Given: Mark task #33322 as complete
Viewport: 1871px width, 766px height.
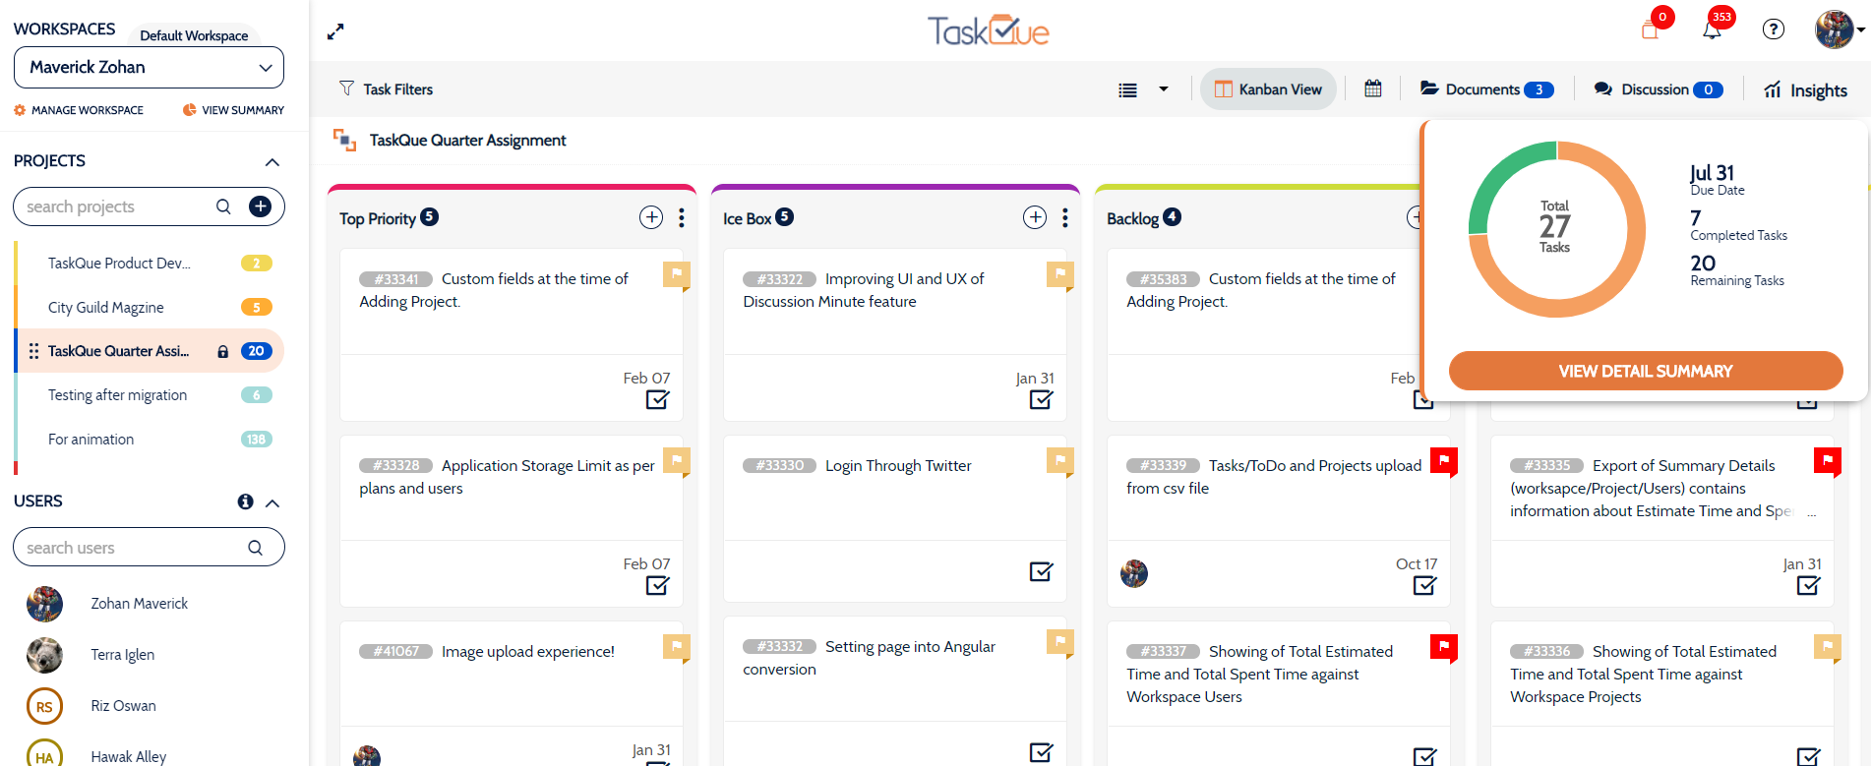Looking at the screenshot, I should [x=1041, y=399].
